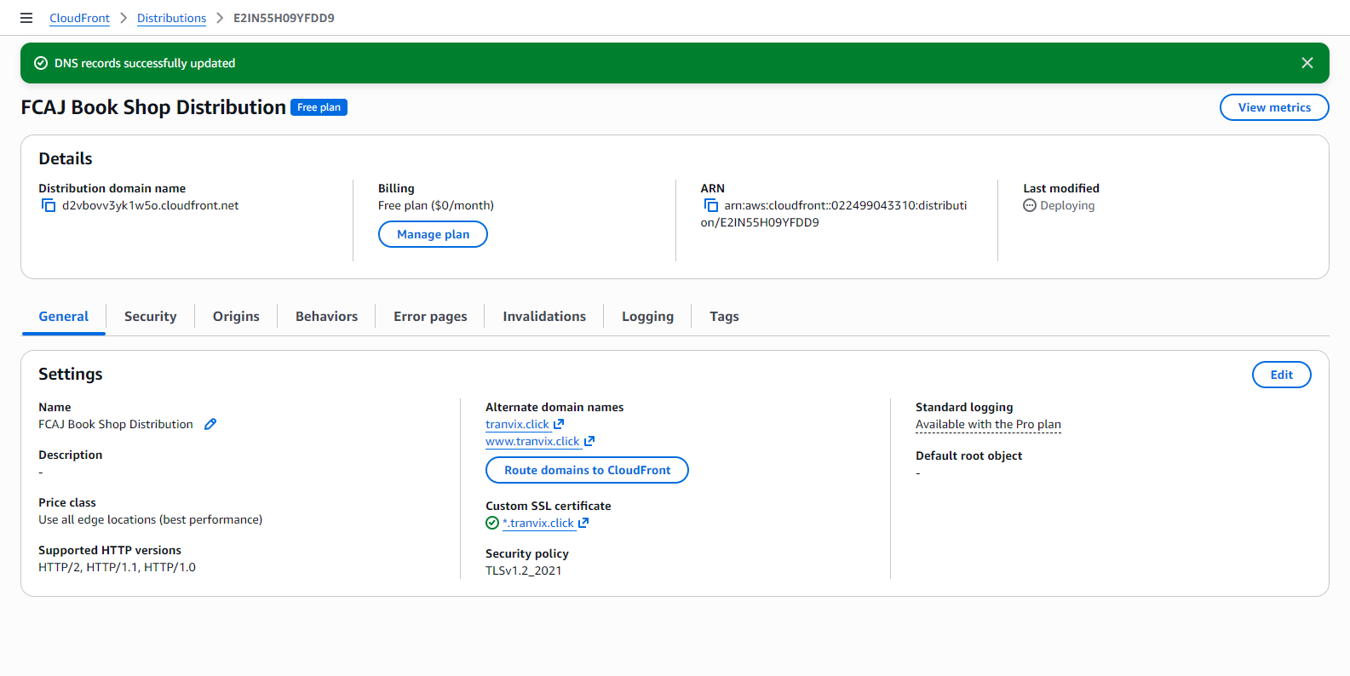
Task: Navigate to CloudFront breadcrumb link
Action: [x=79, y=18]
